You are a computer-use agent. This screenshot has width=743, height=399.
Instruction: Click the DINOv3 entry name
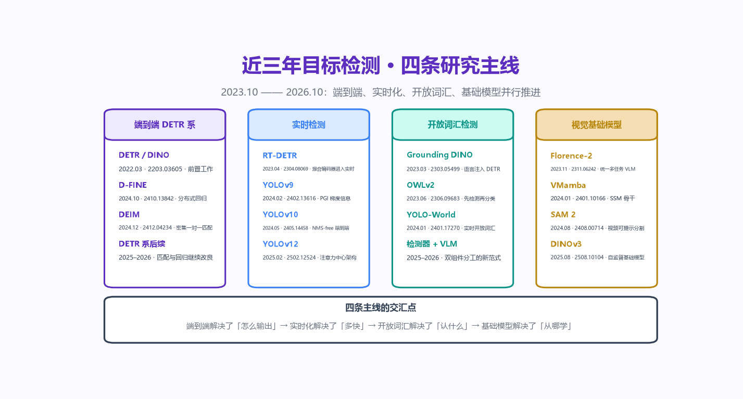click(566, 243)
